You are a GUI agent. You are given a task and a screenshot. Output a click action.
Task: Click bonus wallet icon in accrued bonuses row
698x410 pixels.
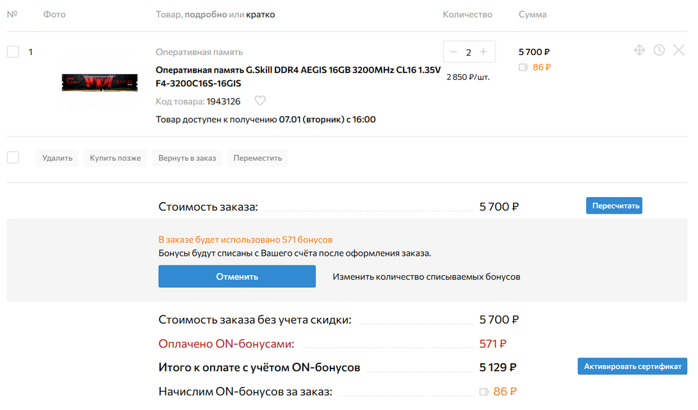[485, 391]
